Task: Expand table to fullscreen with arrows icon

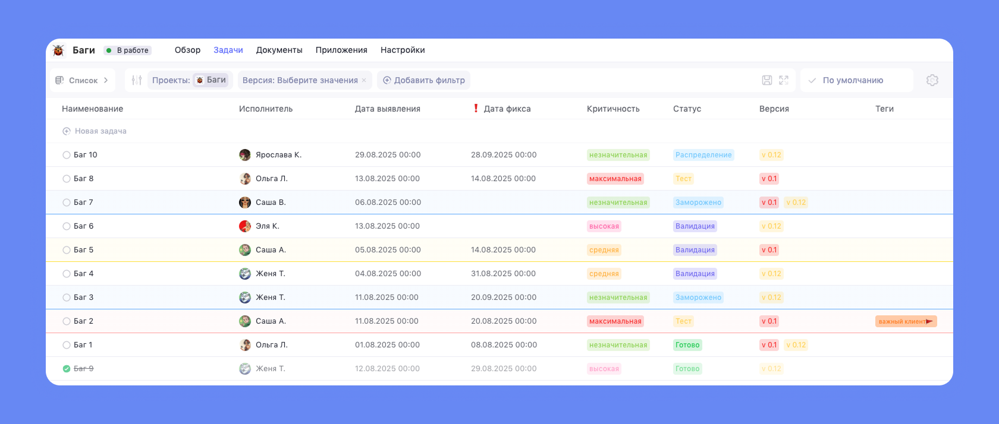Action: tap(784, 80)
